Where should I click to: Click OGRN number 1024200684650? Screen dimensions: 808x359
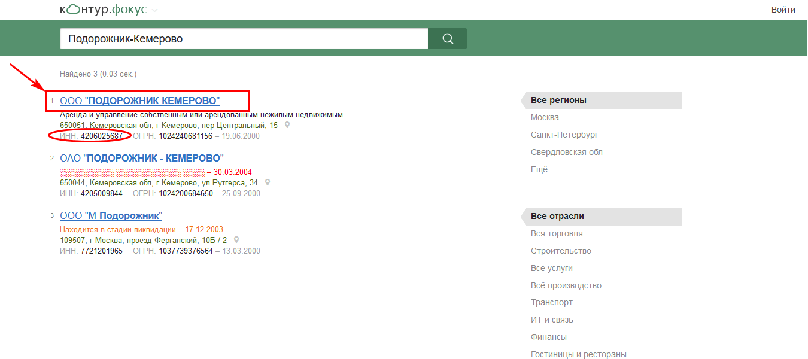click(x=186, y=193)
